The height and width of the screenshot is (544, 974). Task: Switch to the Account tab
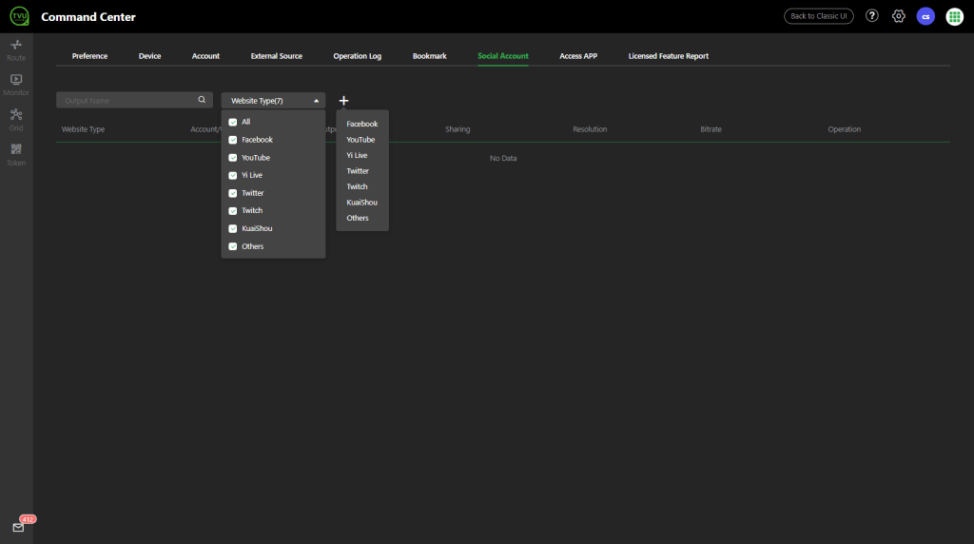tap(205, 56)
